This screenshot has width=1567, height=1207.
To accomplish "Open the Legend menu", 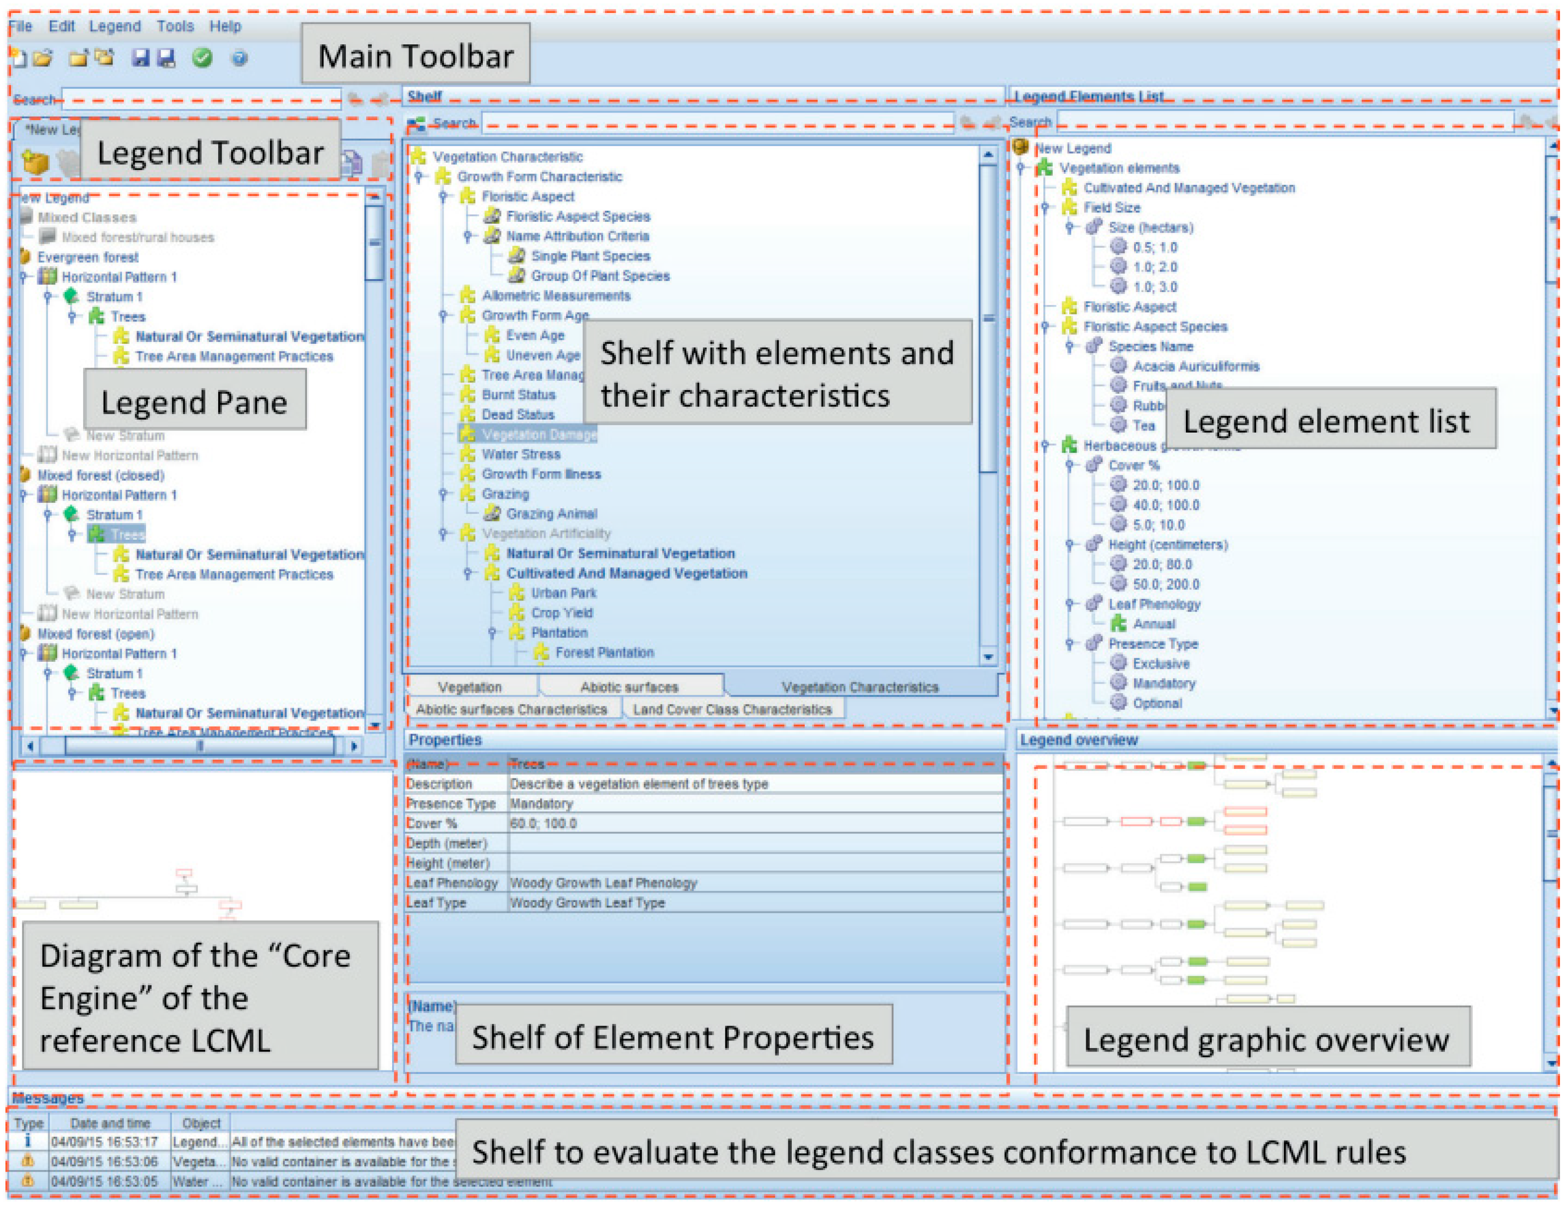I will point(115,26).
